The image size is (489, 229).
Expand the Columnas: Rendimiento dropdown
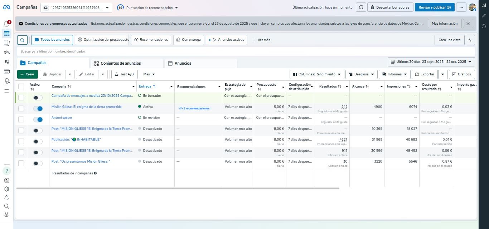pyautogui.click(x=317, y=74)
